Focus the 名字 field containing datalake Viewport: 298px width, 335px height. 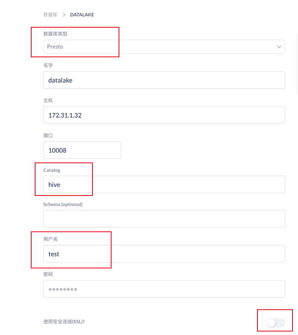click(x=164, y=80)
